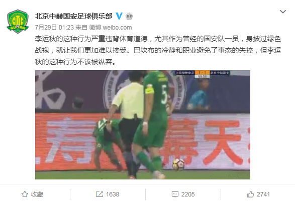The height and width of the screenshot is (202, 295).
Task: Follow the 微博 weibo.com source link
Action: pos(111,28)
